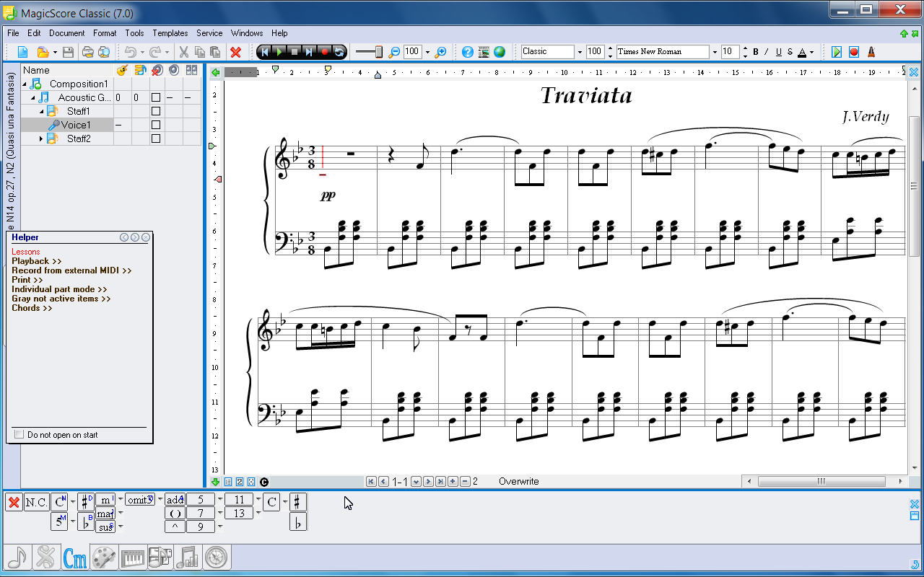Click the metronome icon
The width and height of the screenshot is (924, 577).
tap(871, 52)
